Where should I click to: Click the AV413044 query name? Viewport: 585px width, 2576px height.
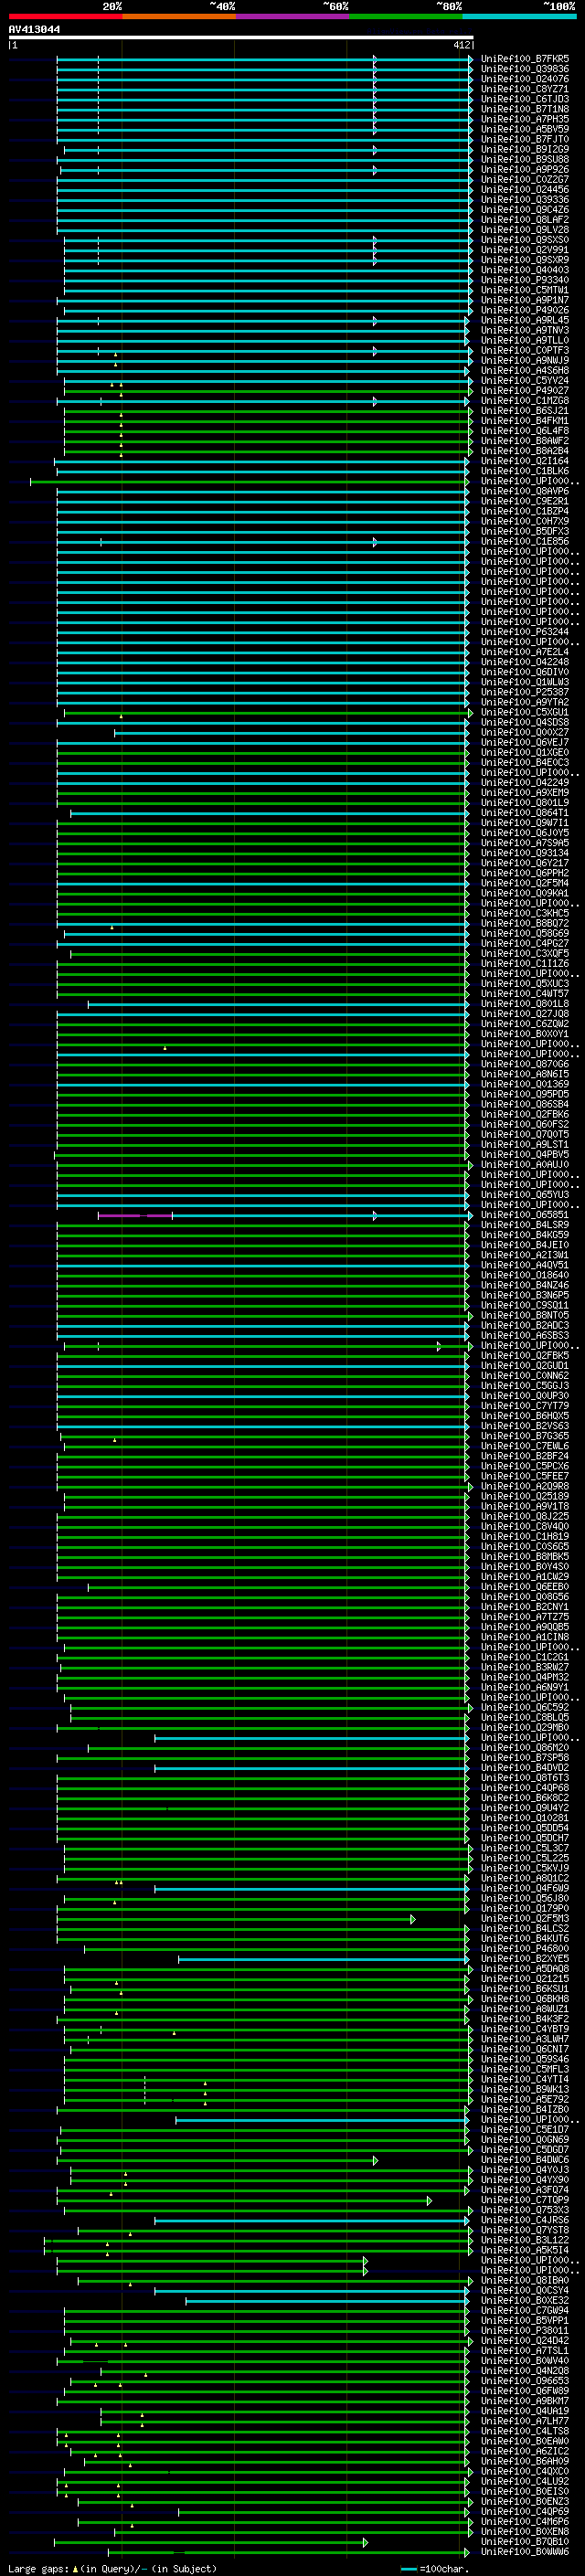pos(34,30)
